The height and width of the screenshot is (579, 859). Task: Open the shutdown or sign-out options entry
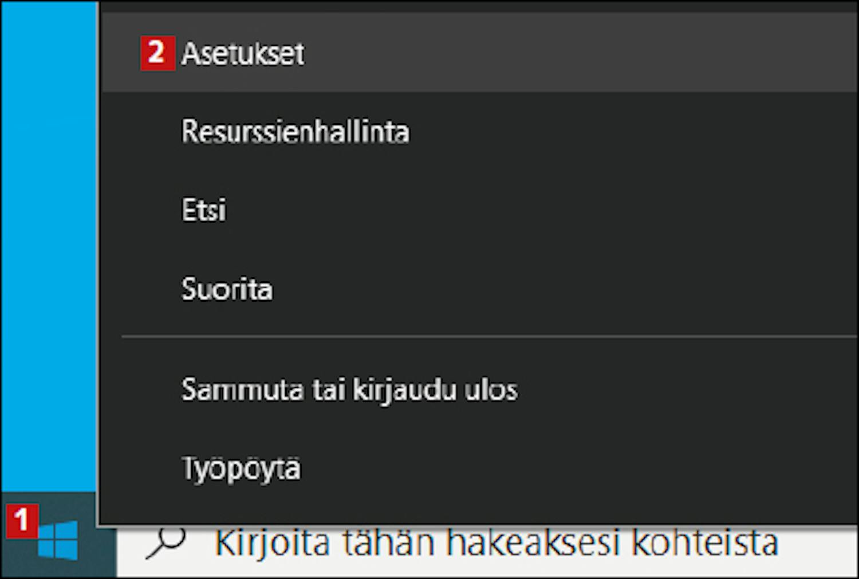349,390
